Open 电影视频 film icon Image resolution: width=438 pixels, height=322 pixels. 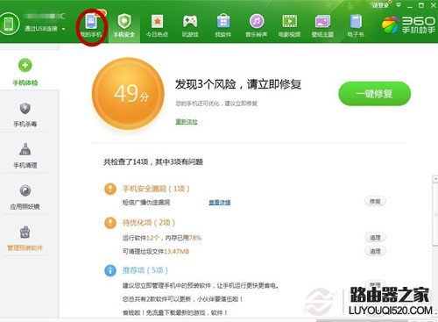(x=289, y=22)
